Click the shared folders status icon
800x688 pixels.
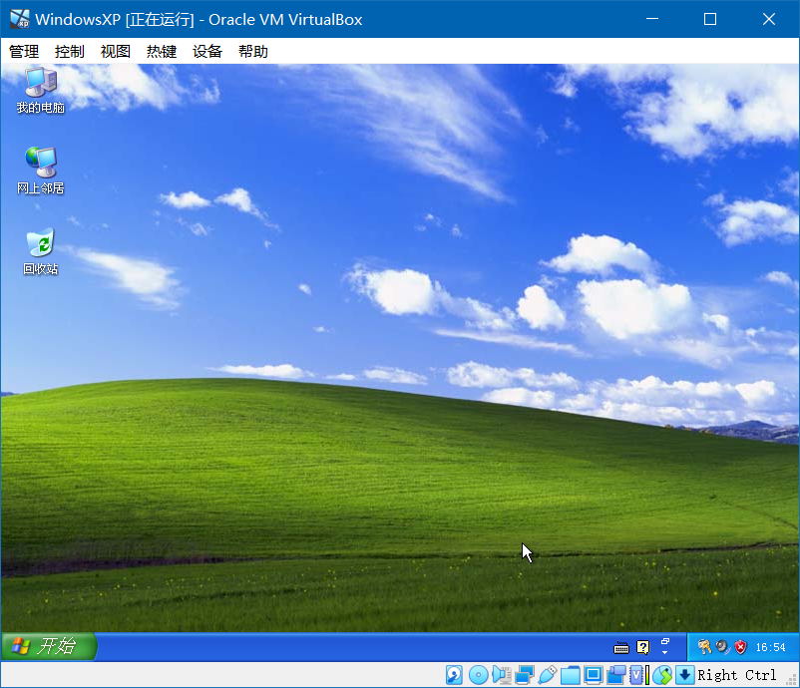pyautogui.click(x=571, y=675)
